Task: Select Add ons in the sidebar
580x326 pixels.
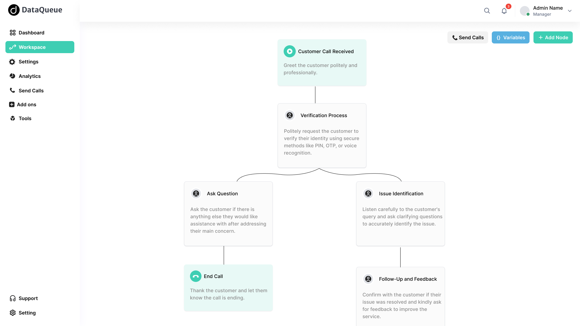Action: [27, 104]
